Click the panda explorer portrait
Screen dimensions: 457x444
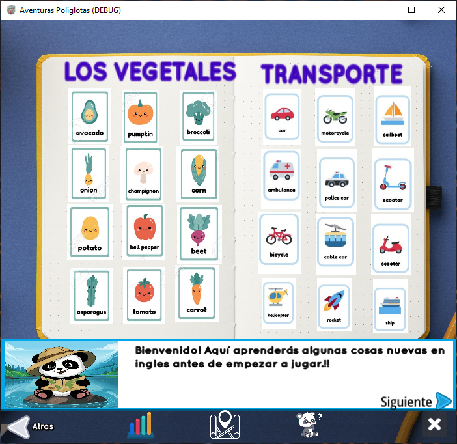tap(61, 374)
